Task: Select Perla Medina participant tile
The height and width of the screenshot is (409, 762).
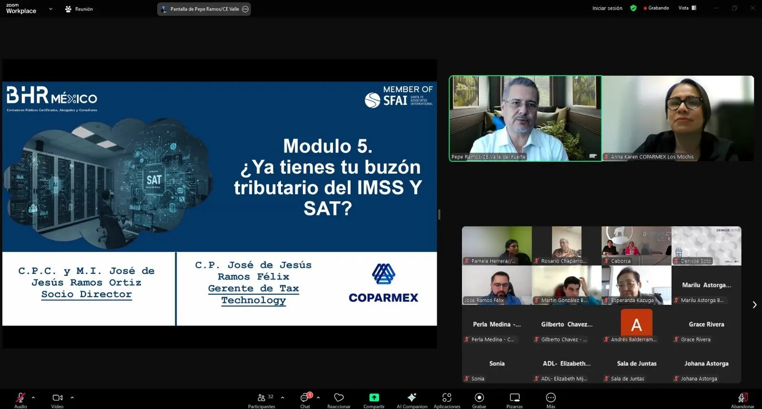Action: pos(497,324)
